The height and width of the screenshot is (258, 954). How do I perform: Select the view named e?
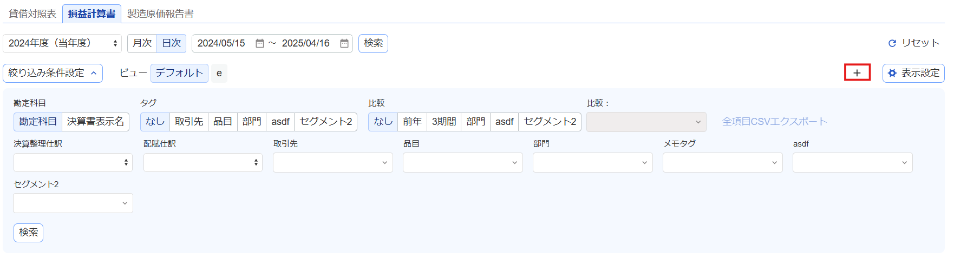coord(219,73)
